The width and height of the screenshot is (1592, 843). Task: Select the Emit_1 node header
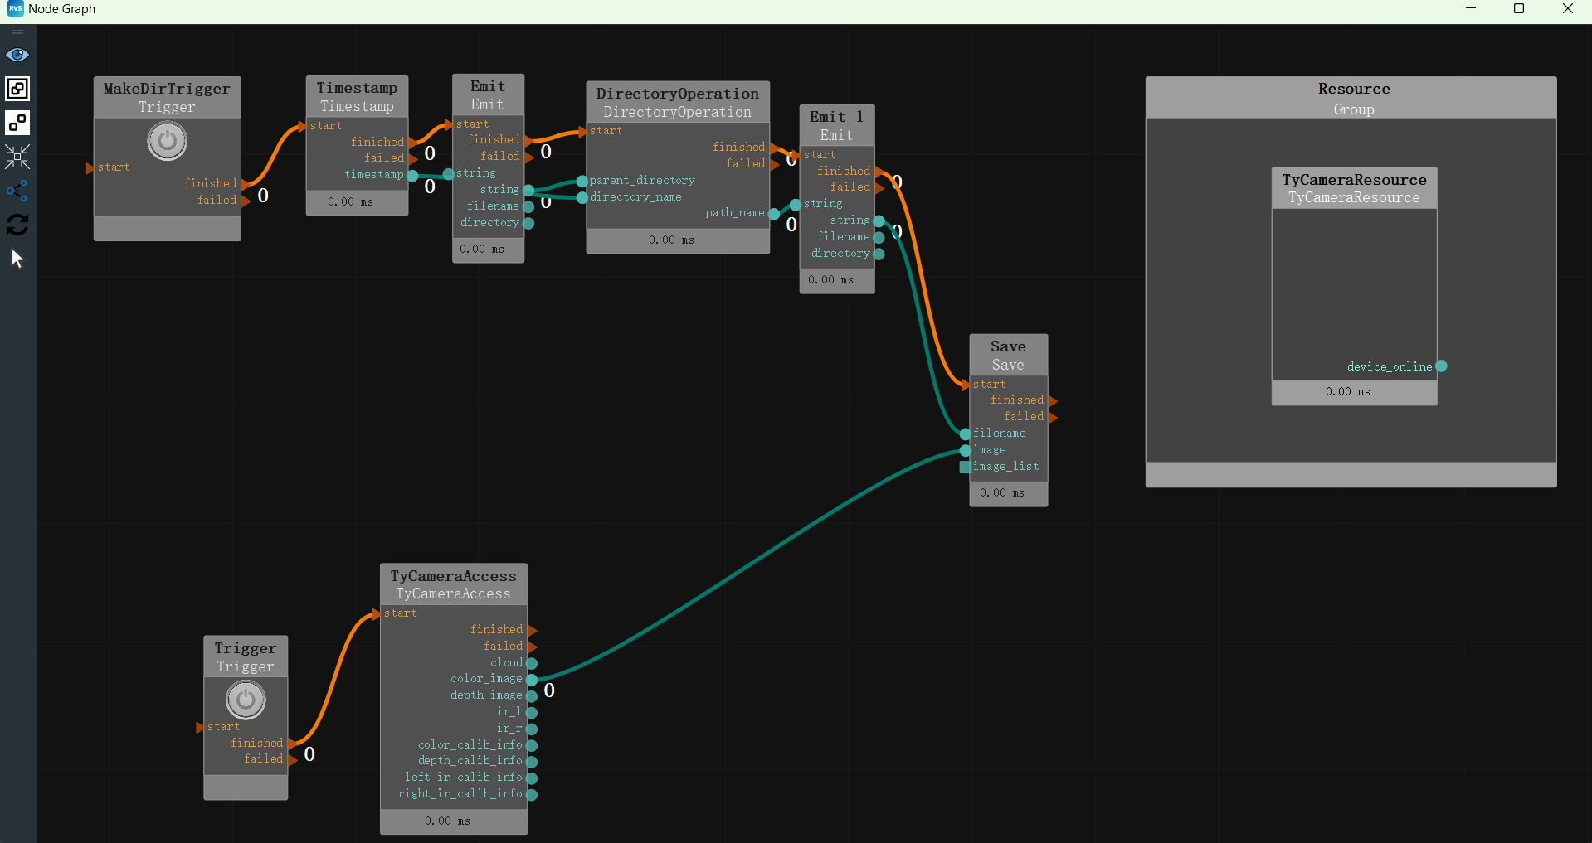pos(837,125)
